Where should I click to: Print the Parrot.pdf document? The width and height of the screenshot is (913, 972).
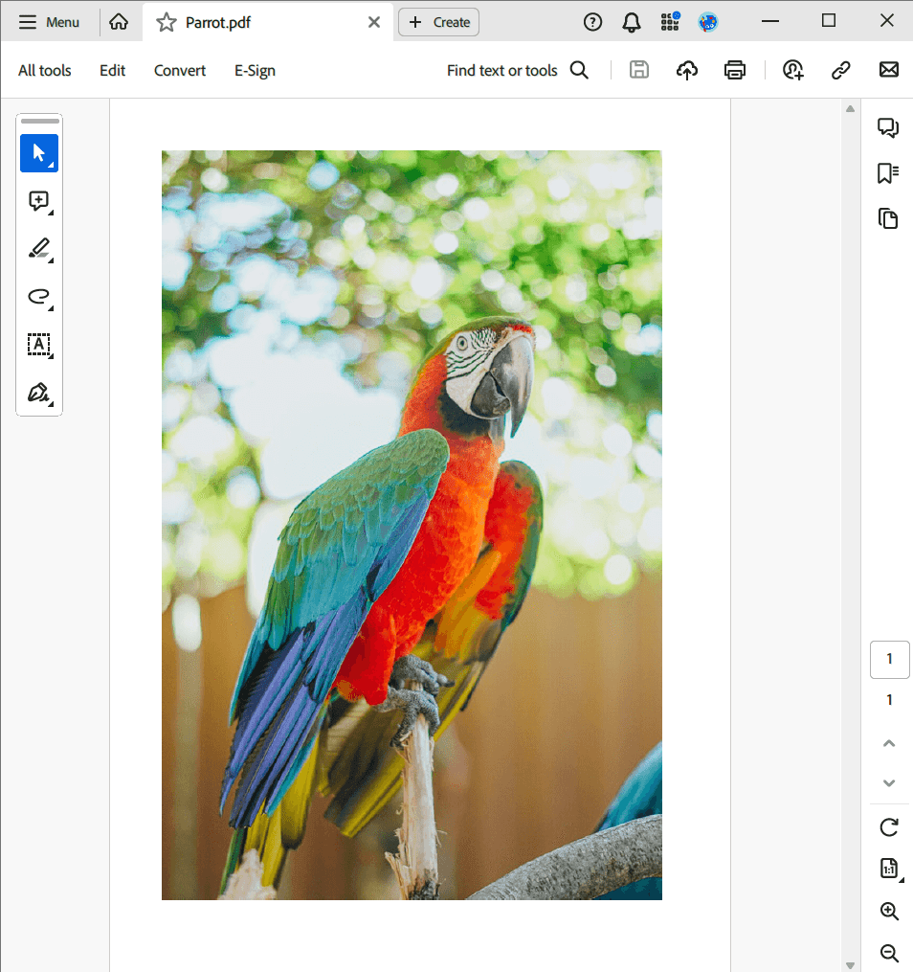click(x=734, y=69)
